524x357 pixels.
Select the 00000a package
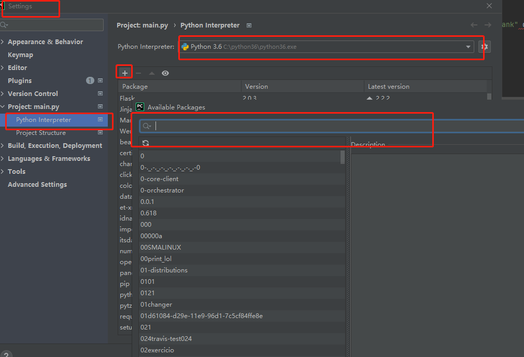(x=242, y=236)
